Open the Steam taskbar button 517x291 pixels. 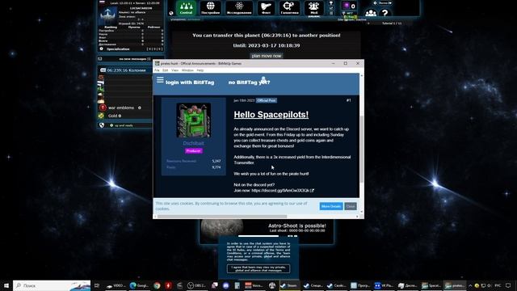click(289, 285)
